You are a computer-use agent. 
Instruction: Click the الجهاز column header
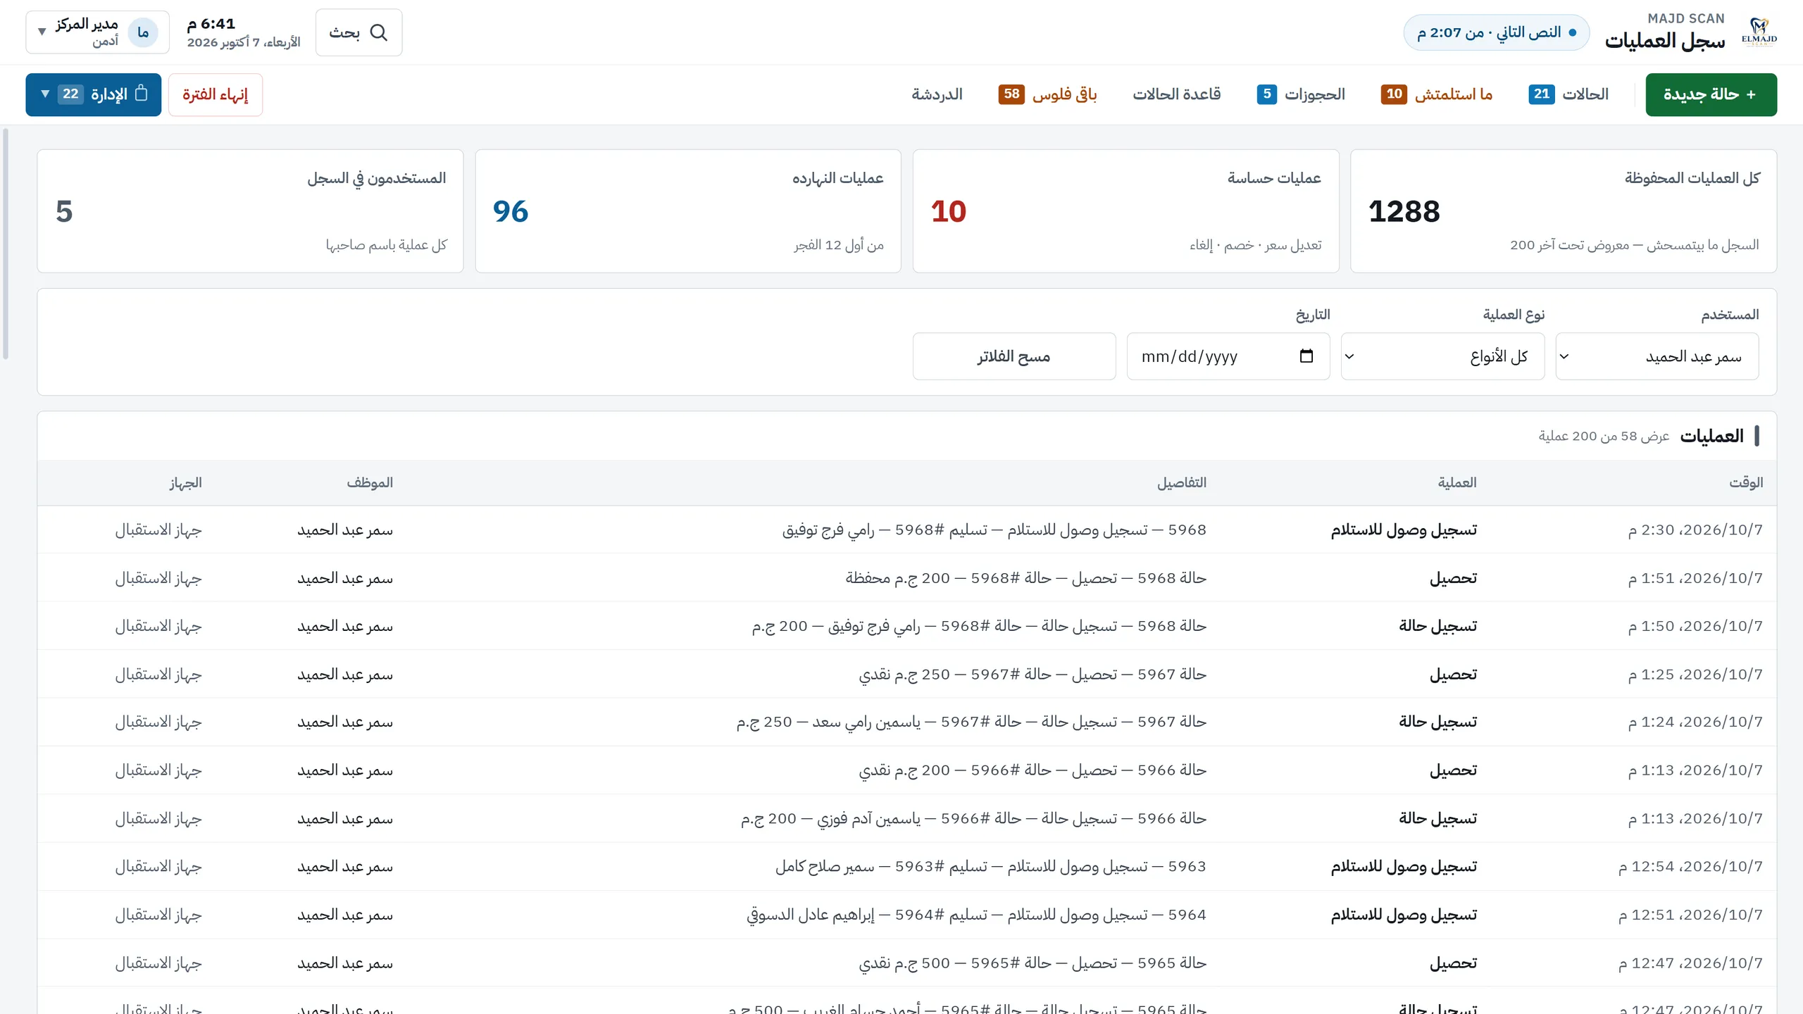coord(185,482)
